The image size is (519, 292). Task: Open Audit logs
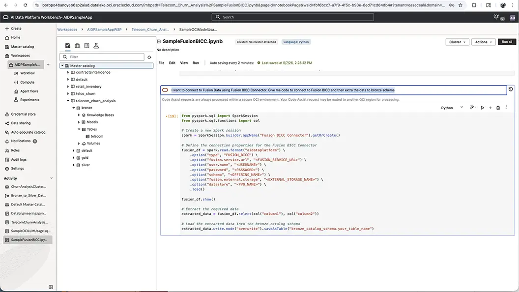coord(16,160)
